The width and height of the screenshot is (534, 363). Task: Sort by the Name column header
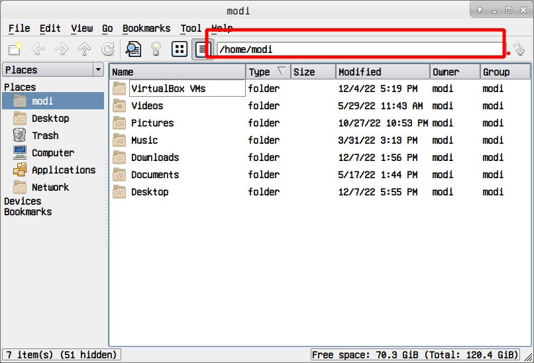point(178,72)
